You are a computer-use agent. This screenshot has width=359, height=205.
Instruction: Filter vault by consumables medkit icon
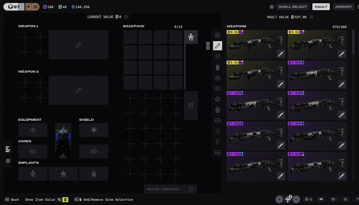coord(217,67)
